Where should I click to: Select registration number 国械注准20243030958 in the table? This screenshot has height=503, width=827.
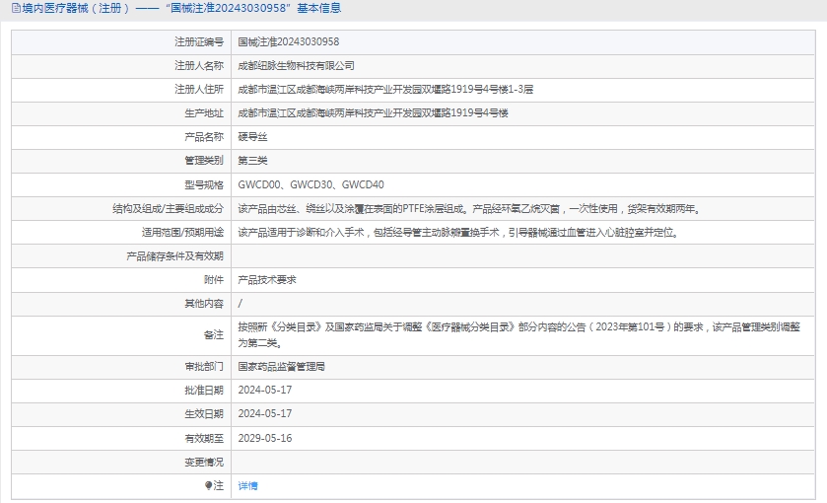[x=288, y=41]
